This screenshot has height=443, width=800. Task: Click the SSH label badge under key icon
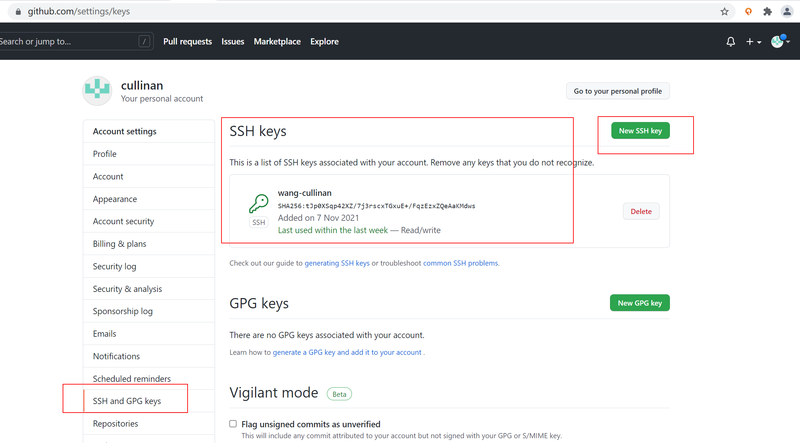[258, 222]
